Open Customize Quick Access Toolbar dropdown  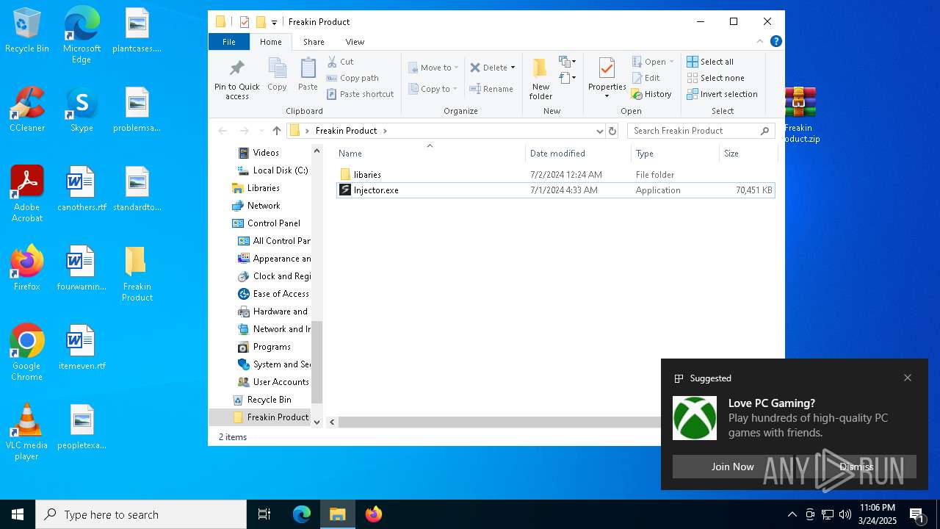(x=274, y=22)
